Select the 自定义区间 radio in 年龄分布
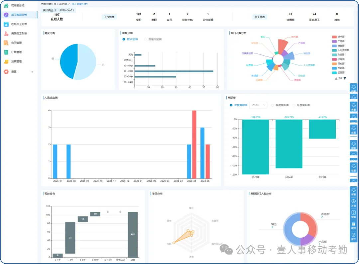 point(145,39)
